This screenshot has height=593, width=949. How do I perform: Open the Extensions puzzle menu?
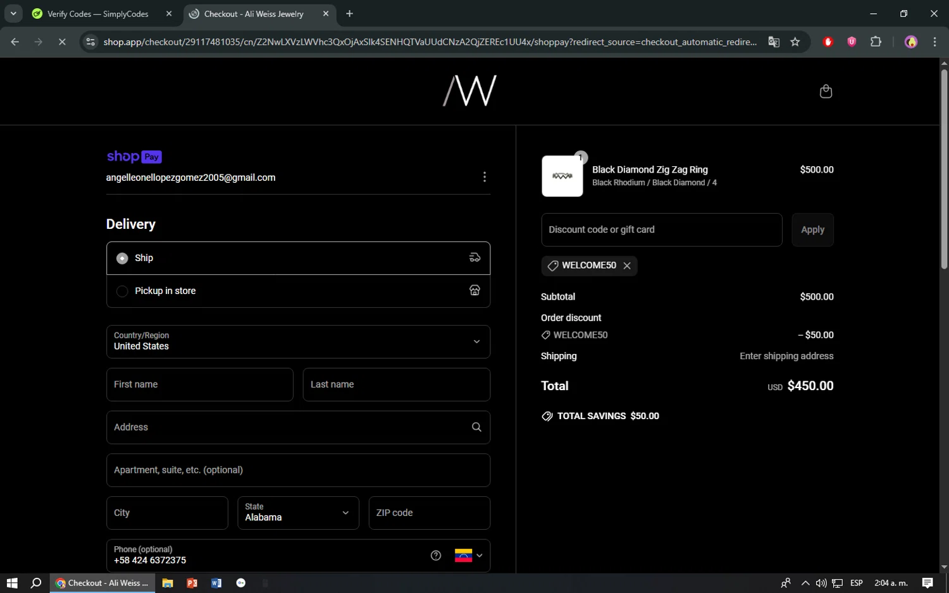pyautogui.click(x=876, y=42)
